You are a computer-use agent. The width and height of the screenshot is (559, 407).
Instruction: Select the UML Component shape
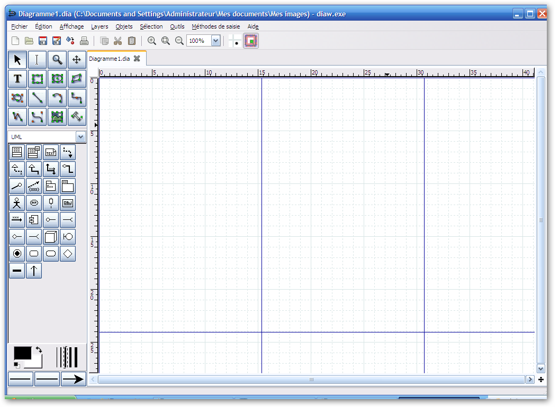pos(34,220)
